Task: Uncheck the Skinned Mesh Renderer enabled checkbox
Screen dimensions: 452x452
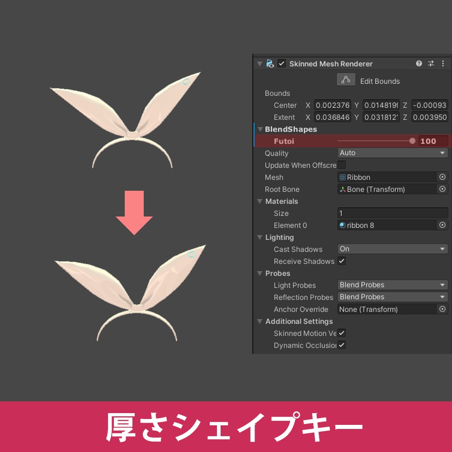Action: 282,63
